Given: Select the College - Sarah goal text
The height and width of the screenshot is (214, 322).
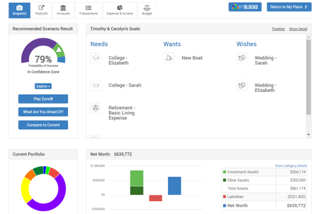Looking at the screenshot, I should (125, 85).
